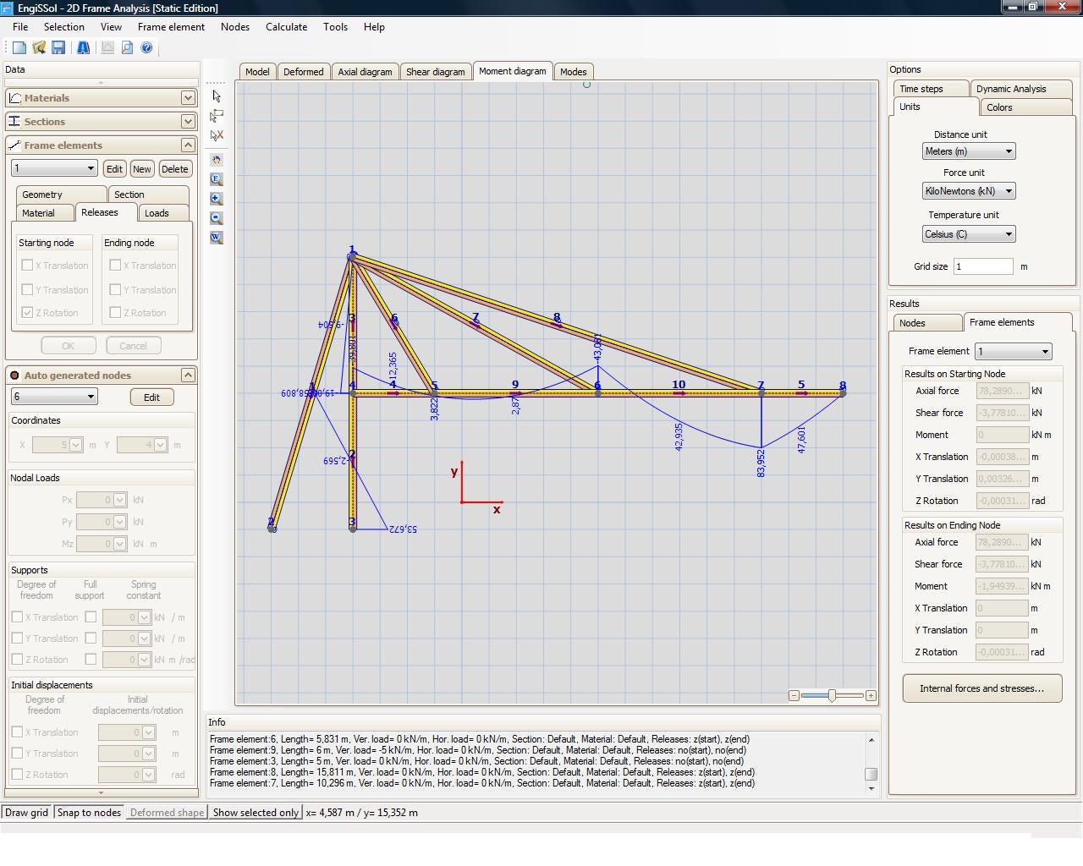This screenshot has width=1083, height=866.
Task: Expand the Materials panel
Action: [x=188, y=98]
